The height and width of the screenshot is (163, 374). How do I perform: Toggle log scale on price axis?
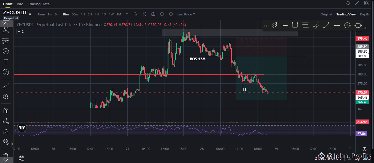[x=357, y=158]
